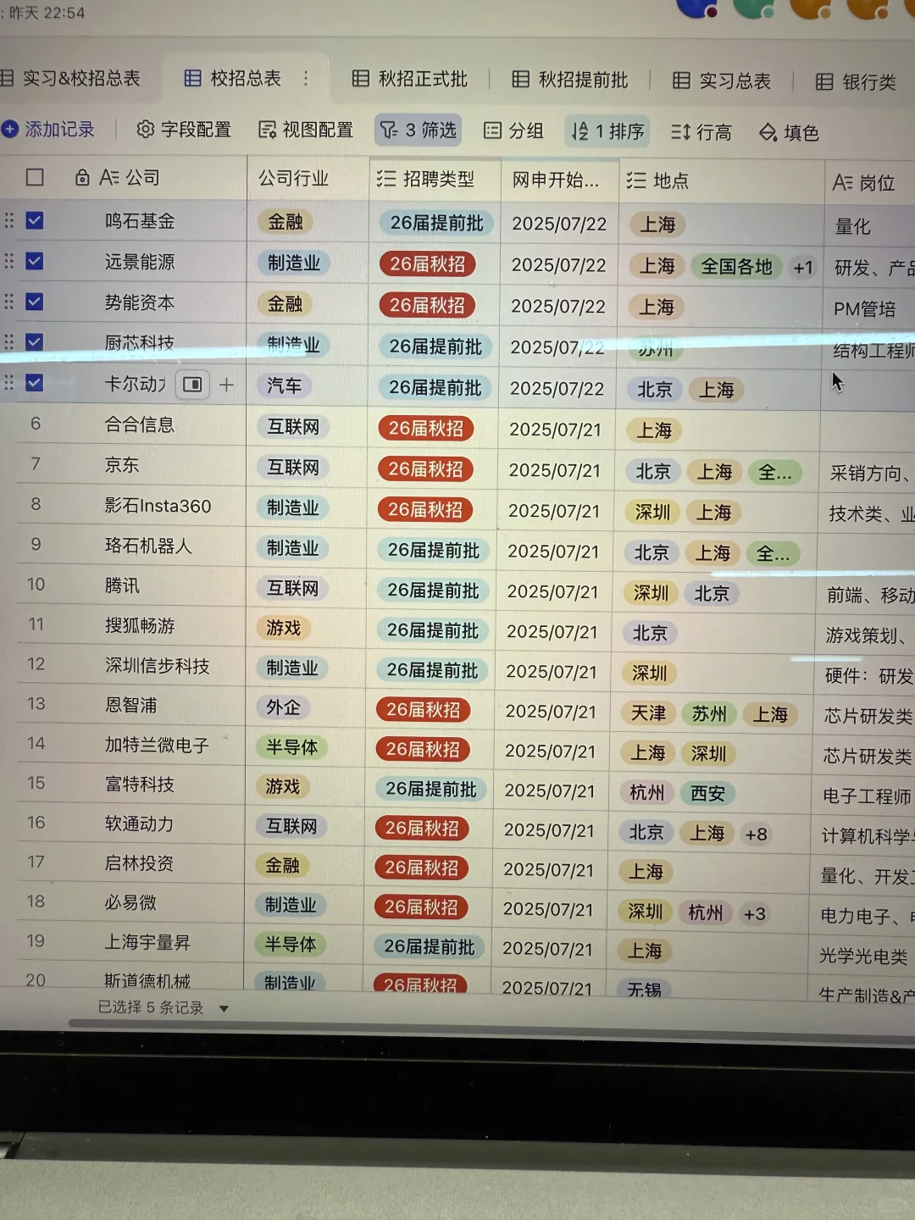Open +3 more locations in 必易微 row
Image resolution: width=915 pixels, height=1220 pixels.
754,913
